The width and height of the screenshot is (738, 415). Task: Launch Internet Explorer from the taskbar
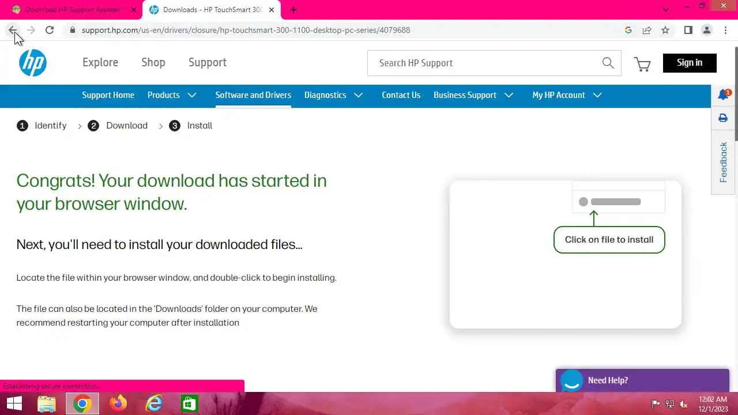click(154, 403)
